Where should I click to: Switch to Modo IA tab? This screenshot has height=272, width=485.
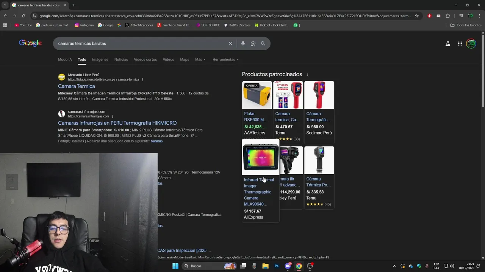pos(65,59)
